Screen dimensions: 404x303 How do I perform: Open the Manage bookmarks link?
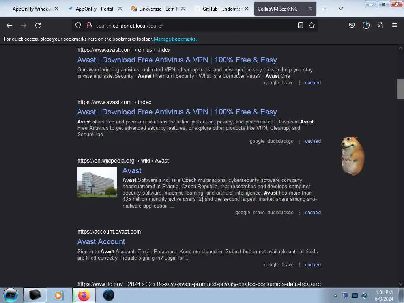[176, 39]
